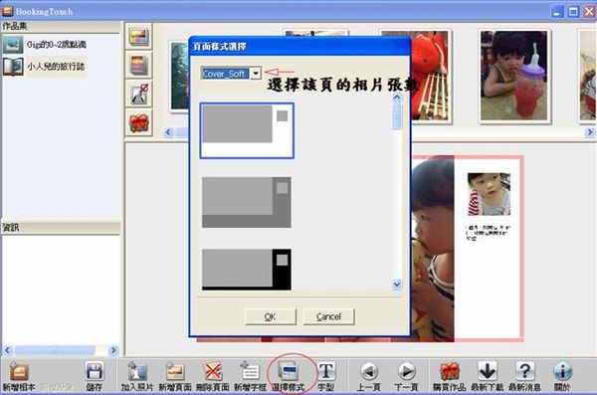The image size is (597, 395).
Task: Click the large child photo on the page
Action: coord(433,249)
